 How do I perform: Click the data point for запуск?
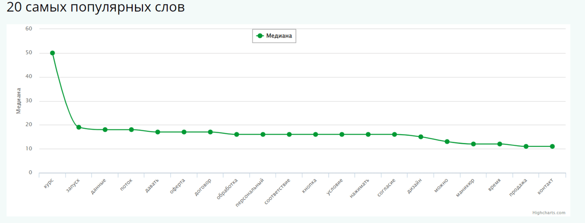79,127
